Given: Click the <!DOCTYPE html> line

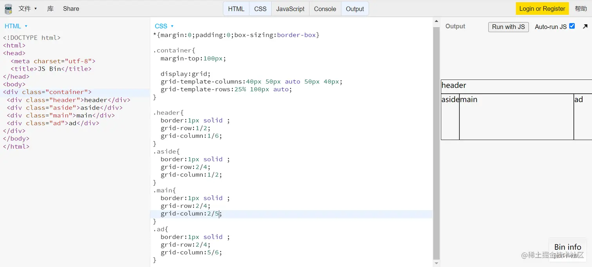Looking at the screenshot, I should tap(32, 38).
